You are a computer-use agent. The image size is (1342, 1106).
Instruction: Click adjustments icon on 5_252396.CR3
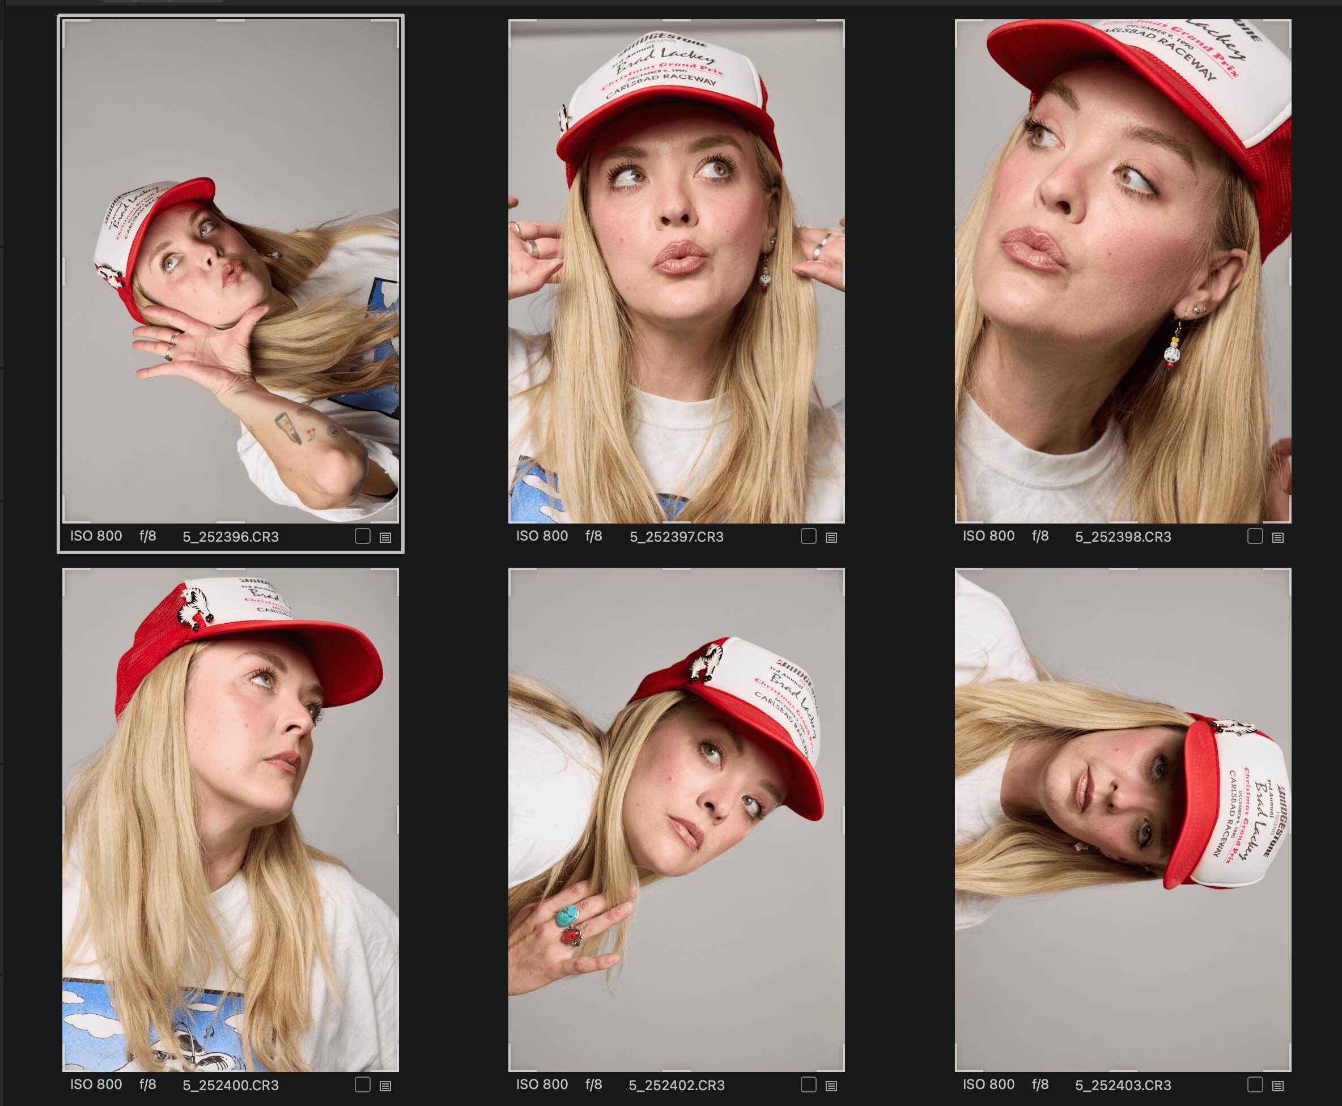coord(385,538)
